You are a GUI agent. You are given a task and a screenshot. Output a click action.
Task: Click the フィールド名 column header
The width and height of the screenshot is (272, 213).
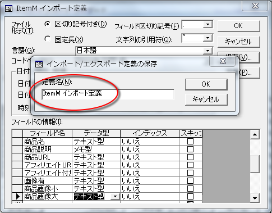pyautogui.click(x=48, y=133)
